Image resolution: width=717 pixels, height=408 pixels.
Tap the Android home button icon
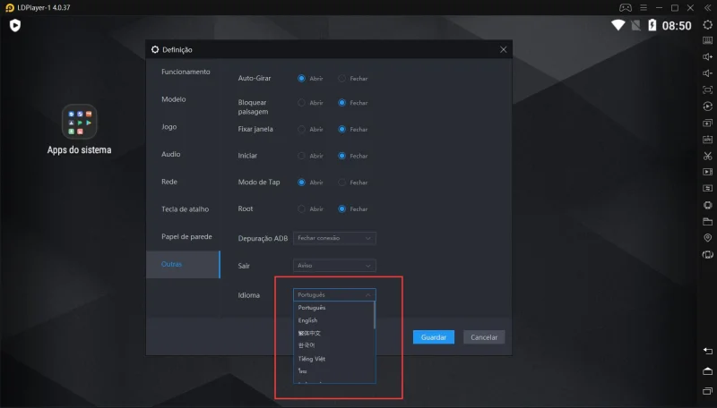point(707,370)
